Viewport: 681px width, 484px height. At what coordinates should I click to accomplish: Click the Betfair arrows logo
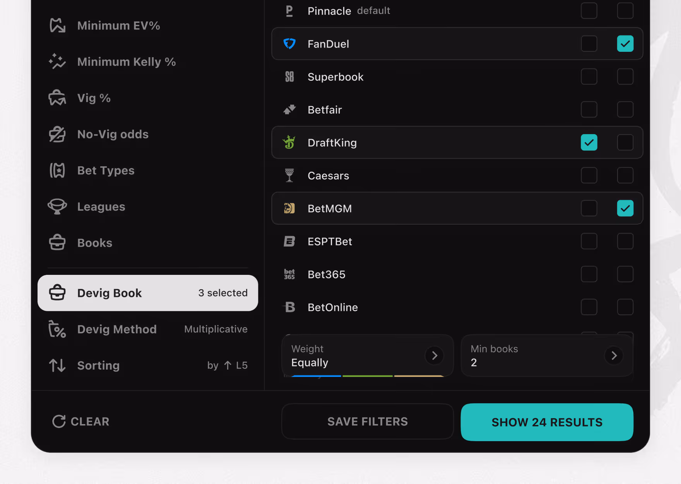[289, 109]
